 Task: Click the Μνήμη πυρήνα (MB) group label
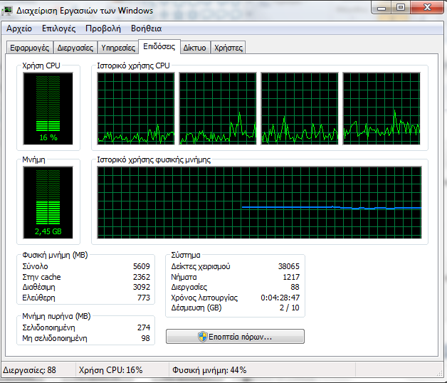point(56,316)
